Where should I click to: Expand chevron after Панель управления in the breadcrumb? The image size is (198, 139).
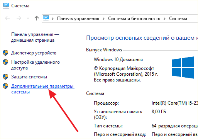coord(103,19)
